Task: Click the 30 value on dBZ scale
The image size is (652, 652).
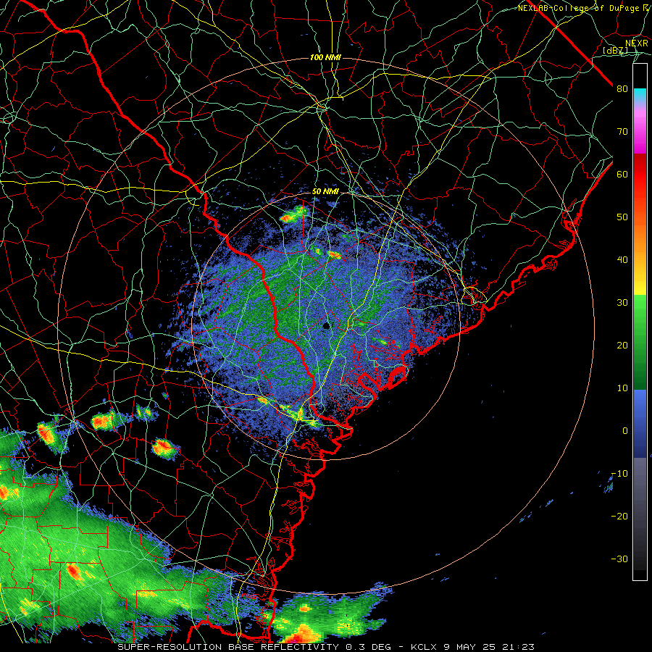Action: pos(622,302)
